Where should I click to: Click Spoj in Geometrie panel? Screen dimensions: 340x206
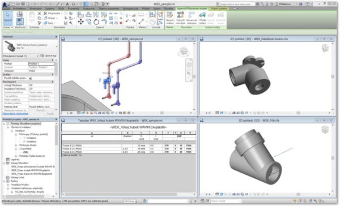pyautogui.click(x=50, y=23)
